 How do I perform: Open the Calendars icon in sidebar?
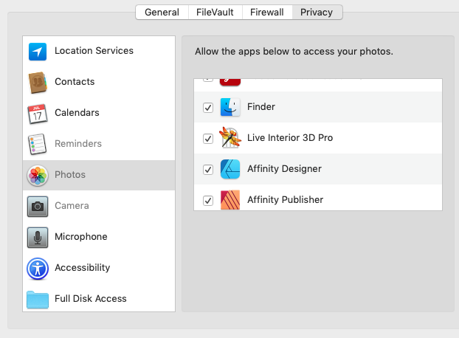click(38, 113)
